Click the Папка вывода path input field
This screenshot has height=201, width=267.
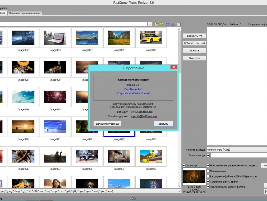click(239, 155)
